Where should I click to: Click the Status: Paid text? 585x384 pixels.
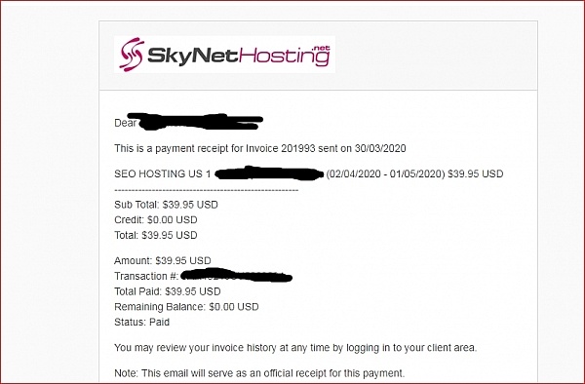141,323
